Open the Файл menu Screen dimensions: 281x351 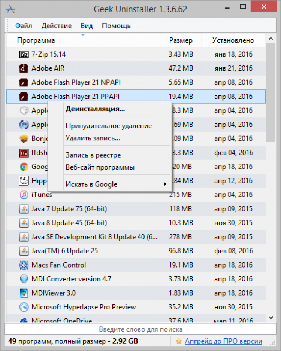[24, 26]
